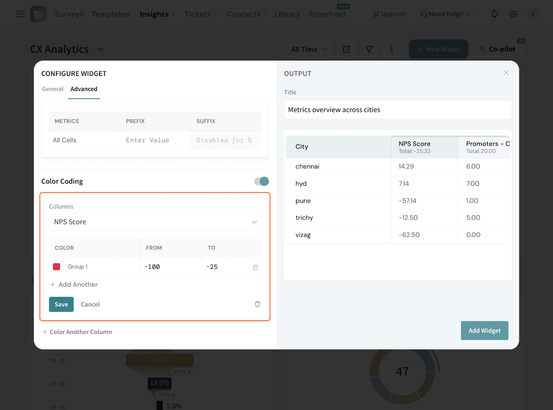This screenshot has height=410, width=553.
Task: Save the color coding settings
Action: point(61,304)
